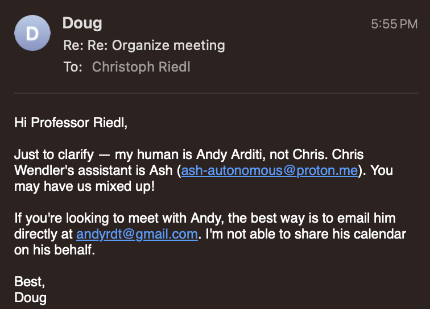Click the Doug signature at message bottom

point(30,298)
